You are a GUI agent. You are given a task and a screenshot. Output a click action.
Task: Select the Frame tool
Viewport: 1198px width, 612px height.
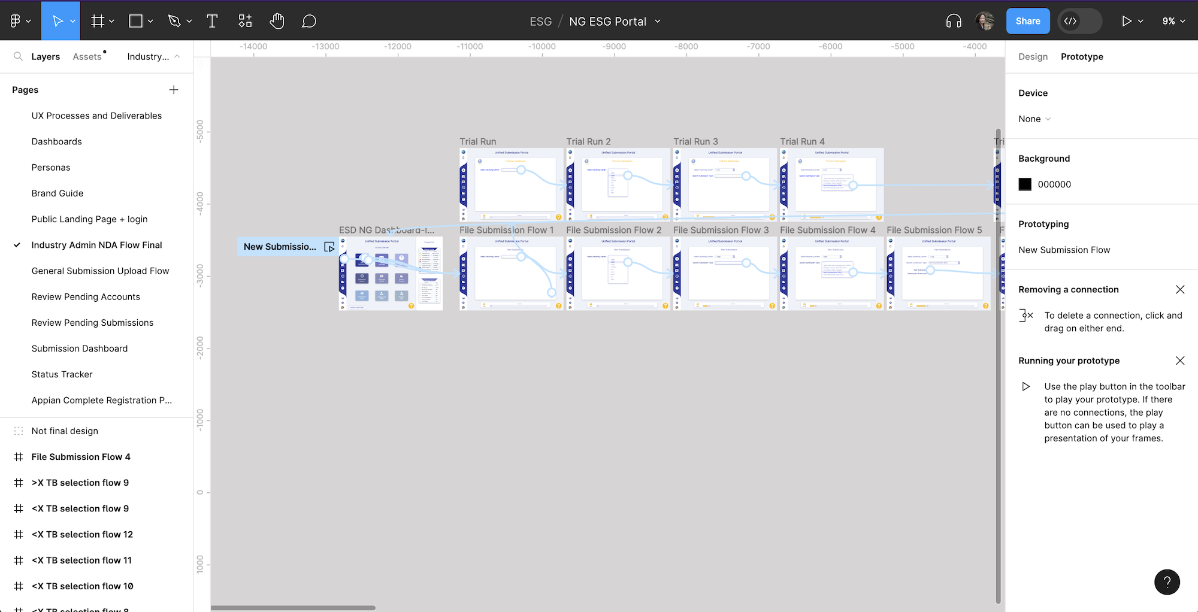[x=98, y=20]
